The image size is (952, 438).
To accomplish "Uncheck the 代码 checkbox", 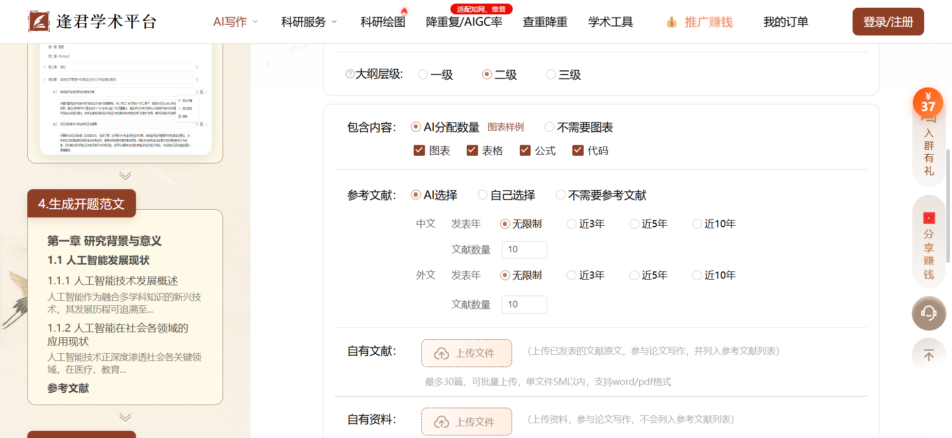I will (578, 150).
